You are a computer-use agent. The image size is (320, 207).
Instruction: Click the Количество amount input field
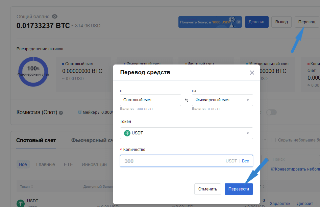point(172,161)
